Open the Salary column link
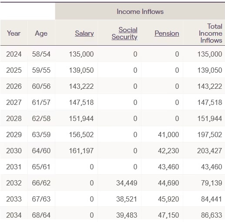This screenshot has height=222, width=225. tap(84, 34)
